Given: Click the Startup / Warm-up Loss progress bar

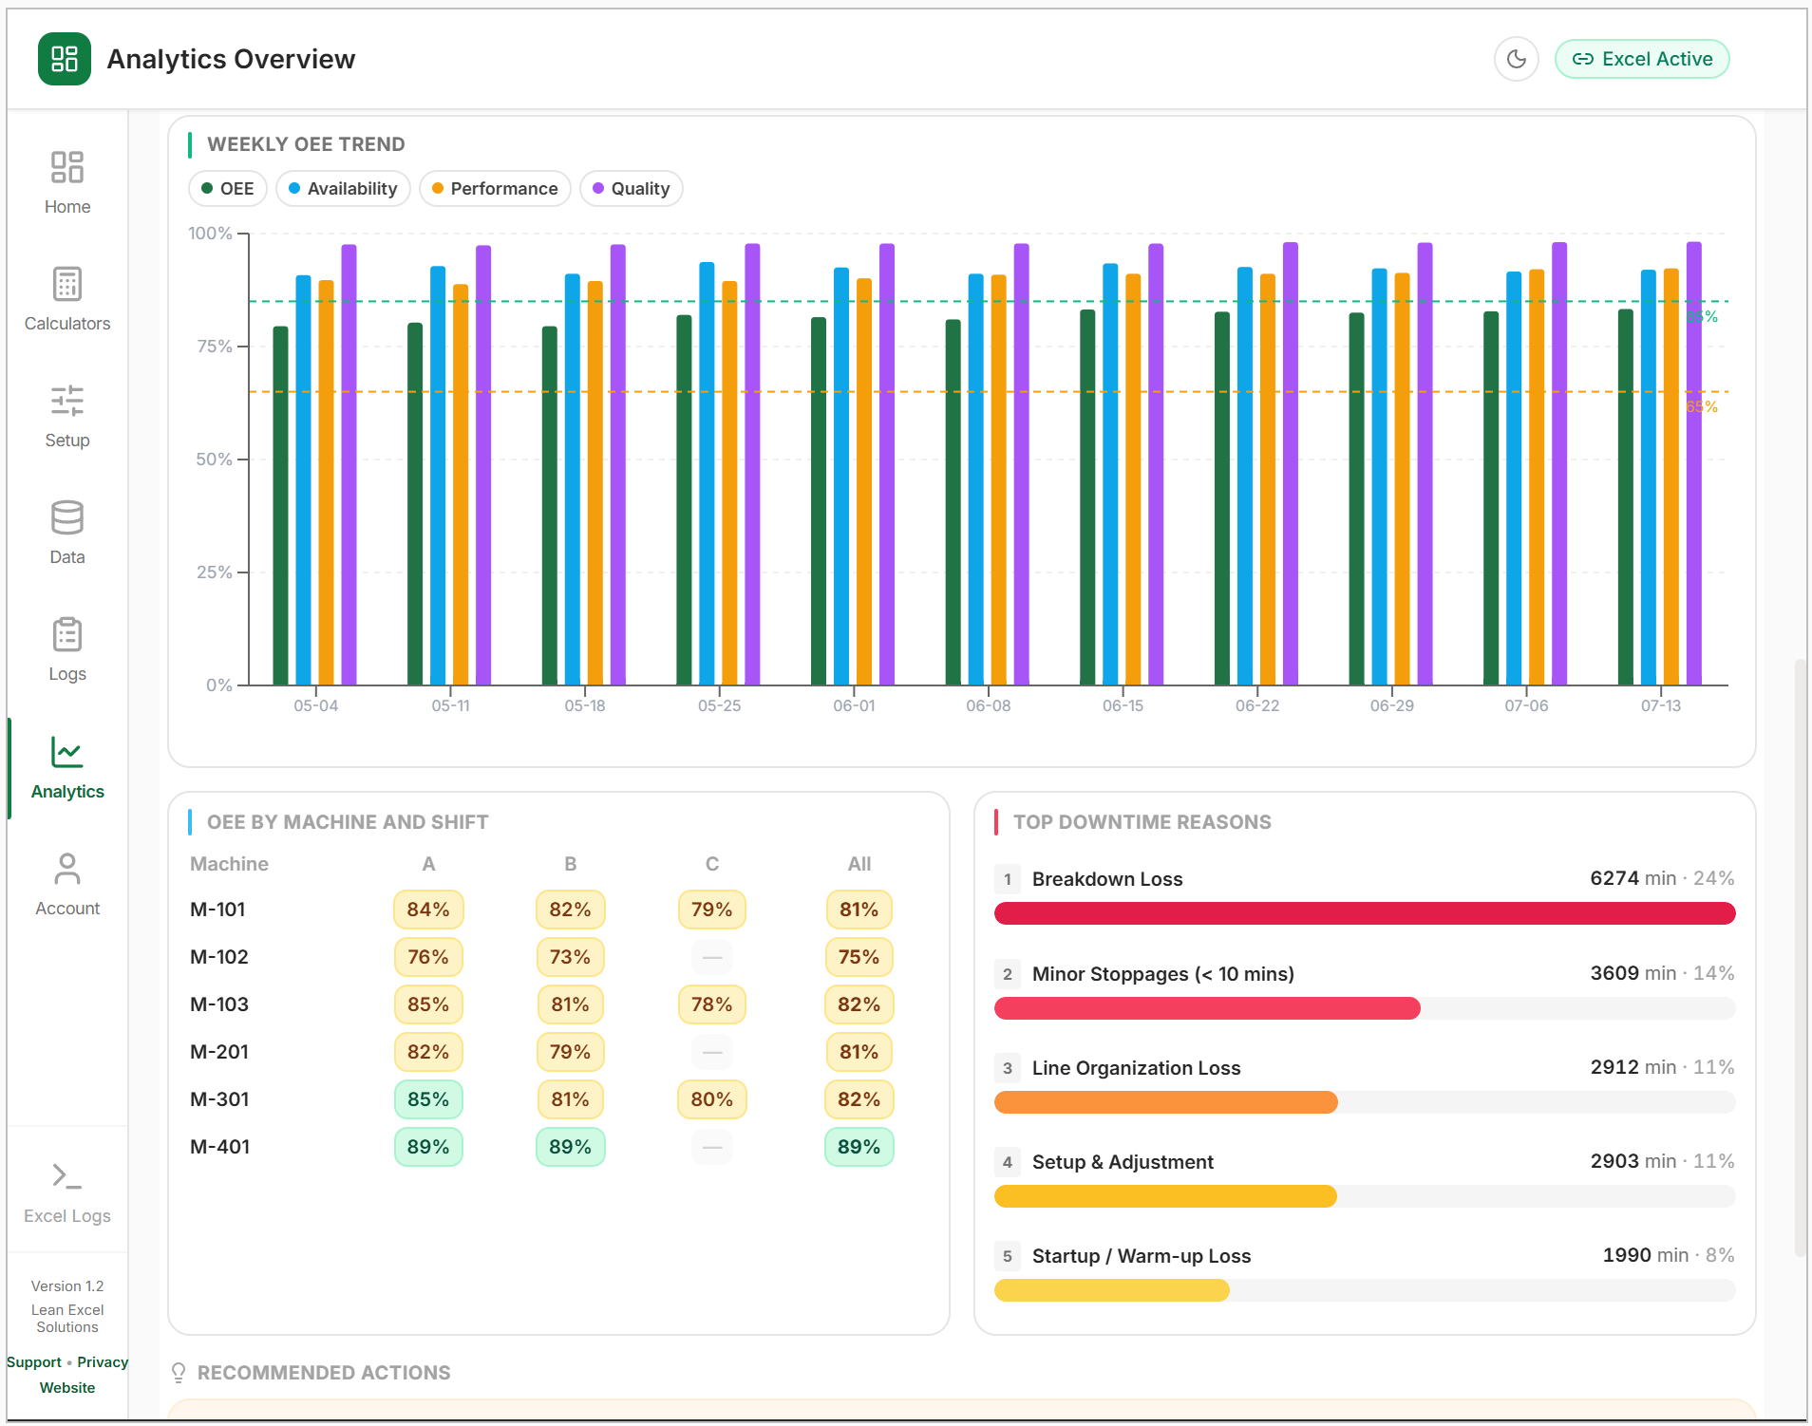Looking at the screenshot, I should pos(1365,1290).
